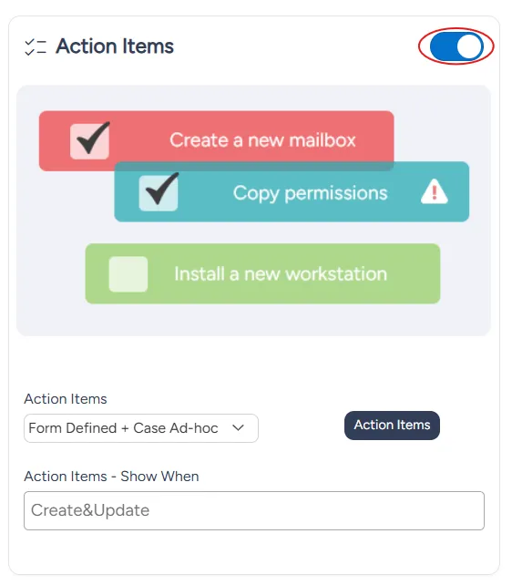The height and width of the screenshot is (585, 512).
Task: Click the Action Items heading title
Action: click(x=115, y=46)
